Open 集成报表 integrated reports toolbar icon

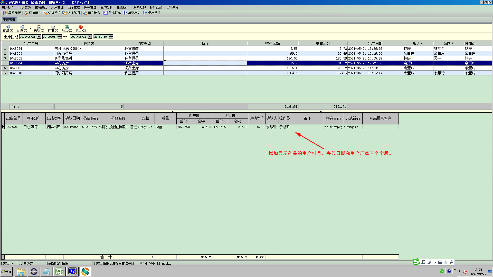112,13
